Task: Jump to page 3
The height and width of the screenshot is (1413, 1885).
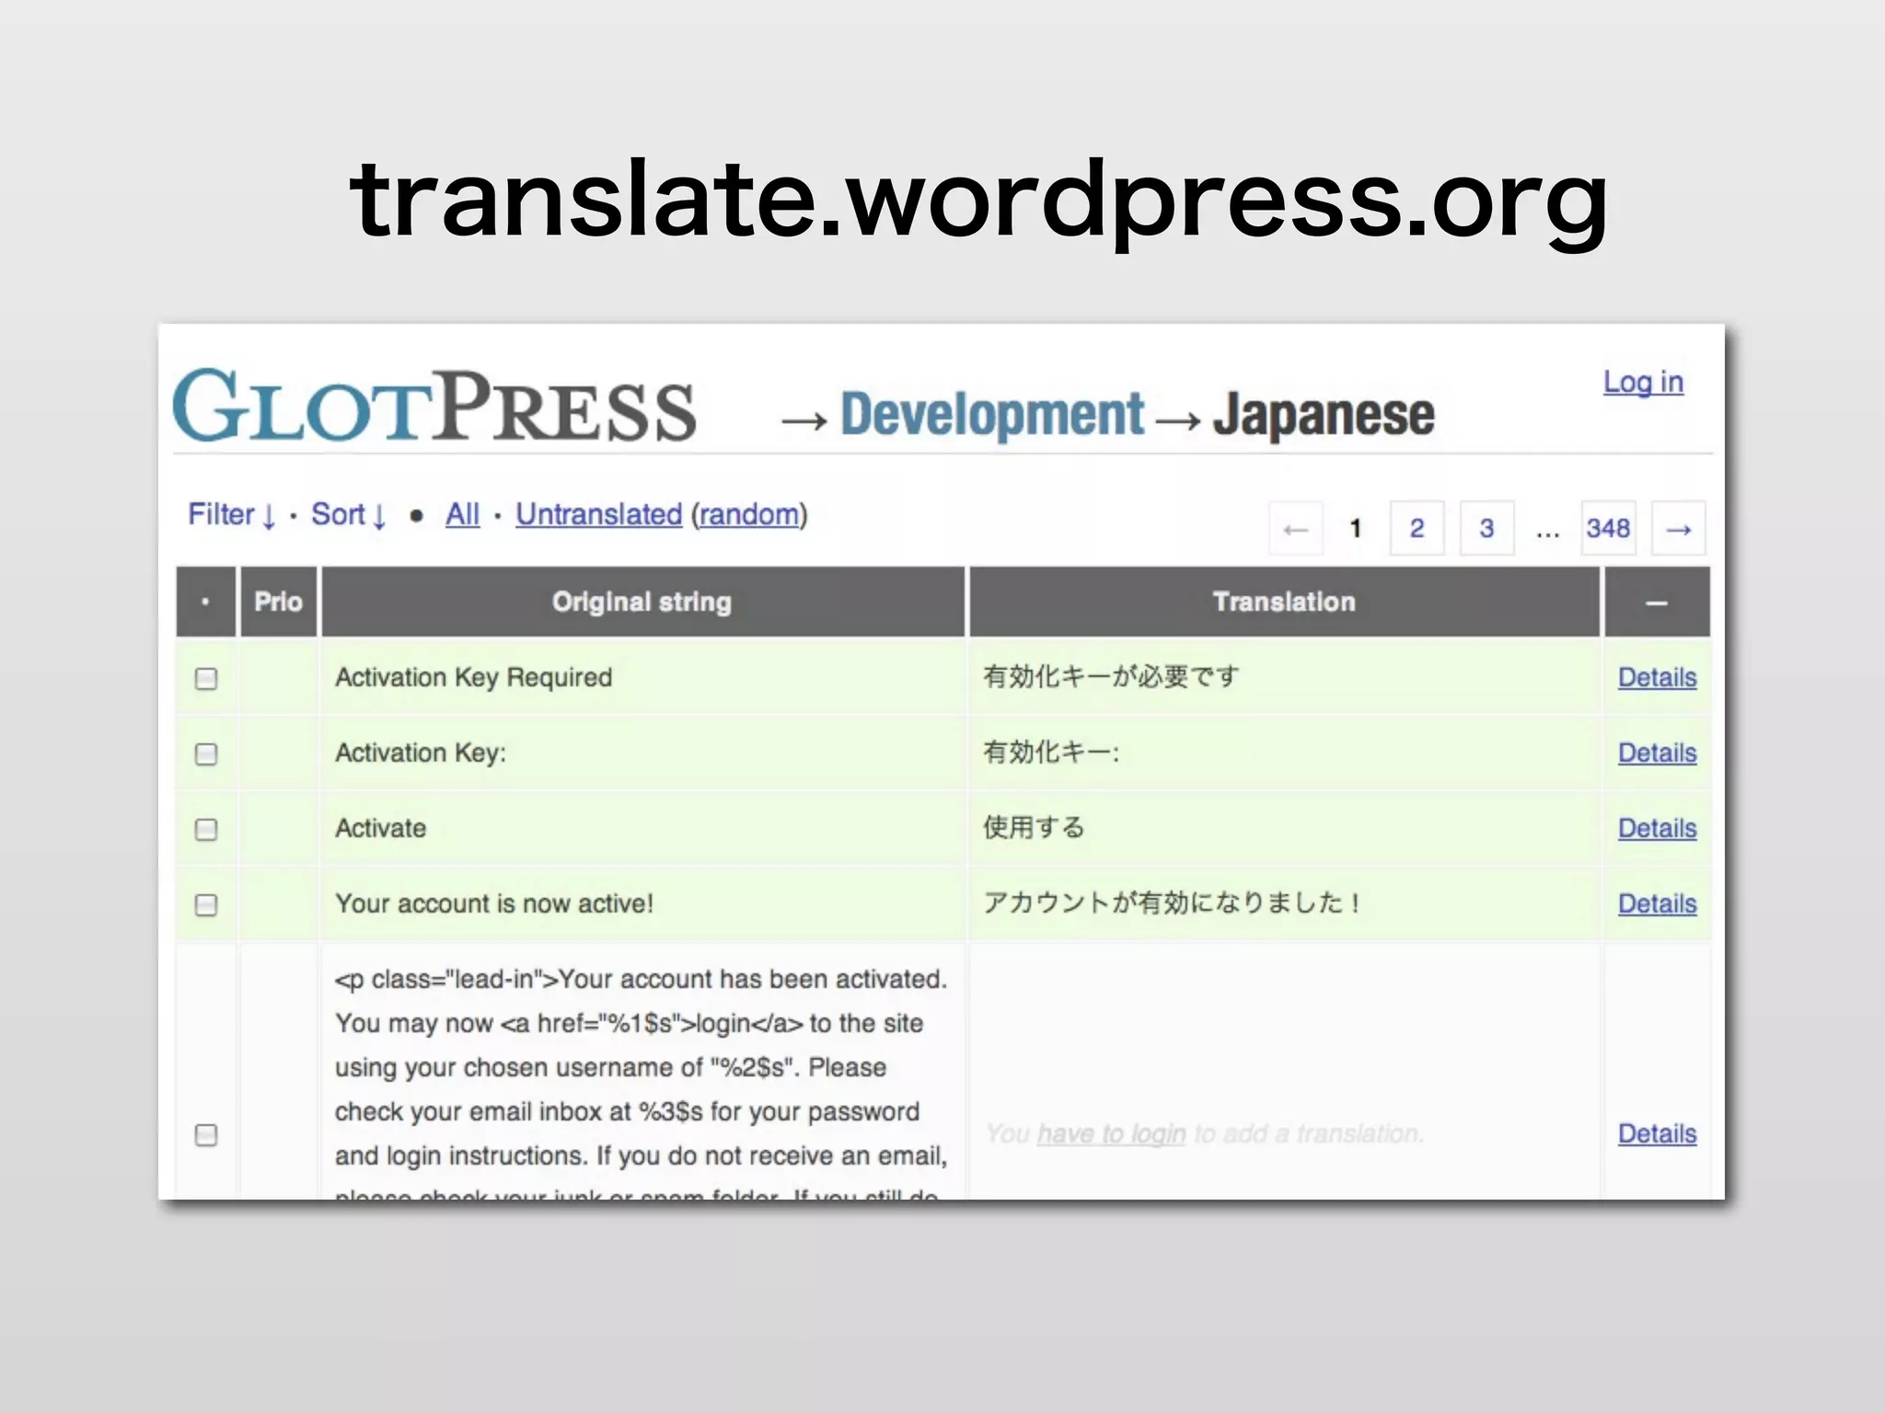Action: tap(1486, 528)
